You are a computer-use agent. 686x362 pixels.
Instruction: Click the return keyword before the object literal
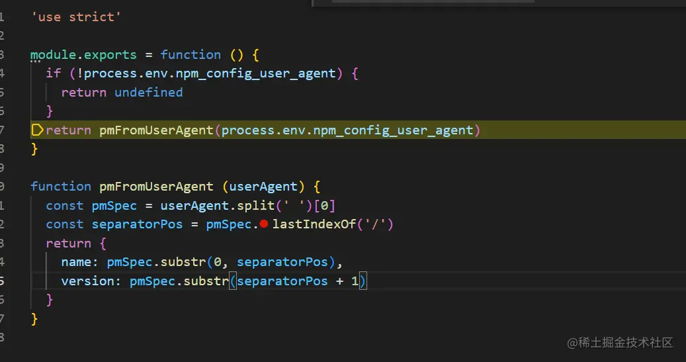(69, 244)
